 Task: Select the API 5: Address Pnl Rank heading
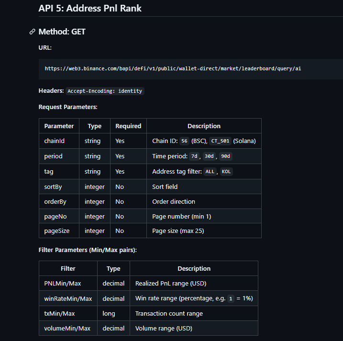coord(90,8)
